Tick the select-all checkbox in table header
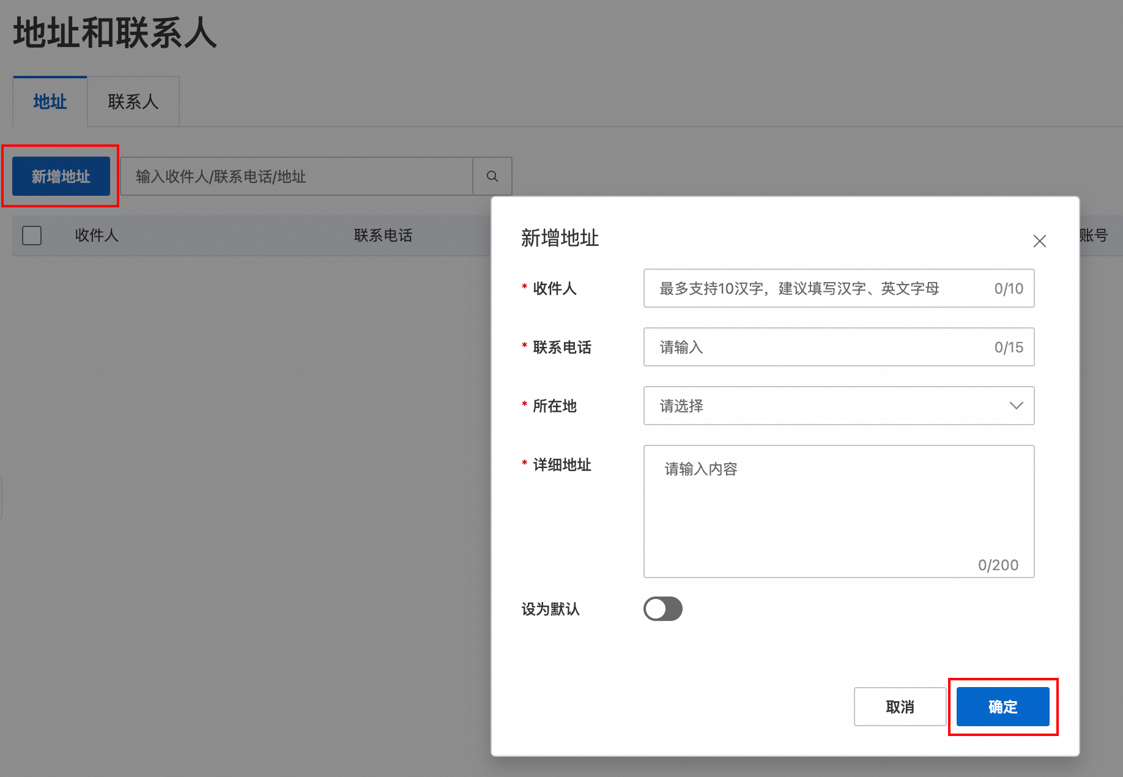 click(32, 236)
